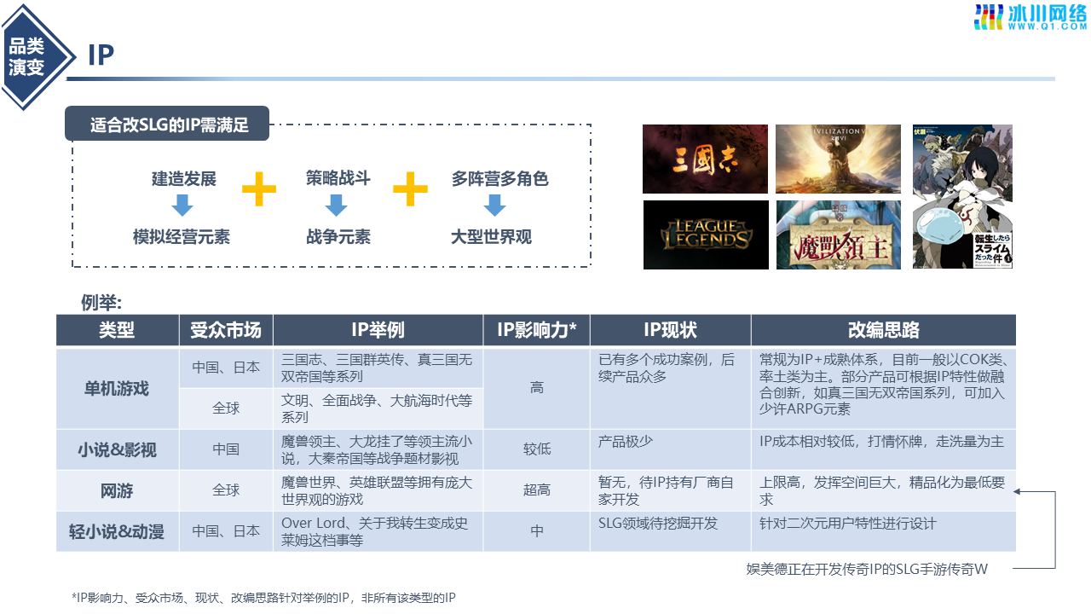
Task: Click the 较低 influence cell
Action: point(537,449)
